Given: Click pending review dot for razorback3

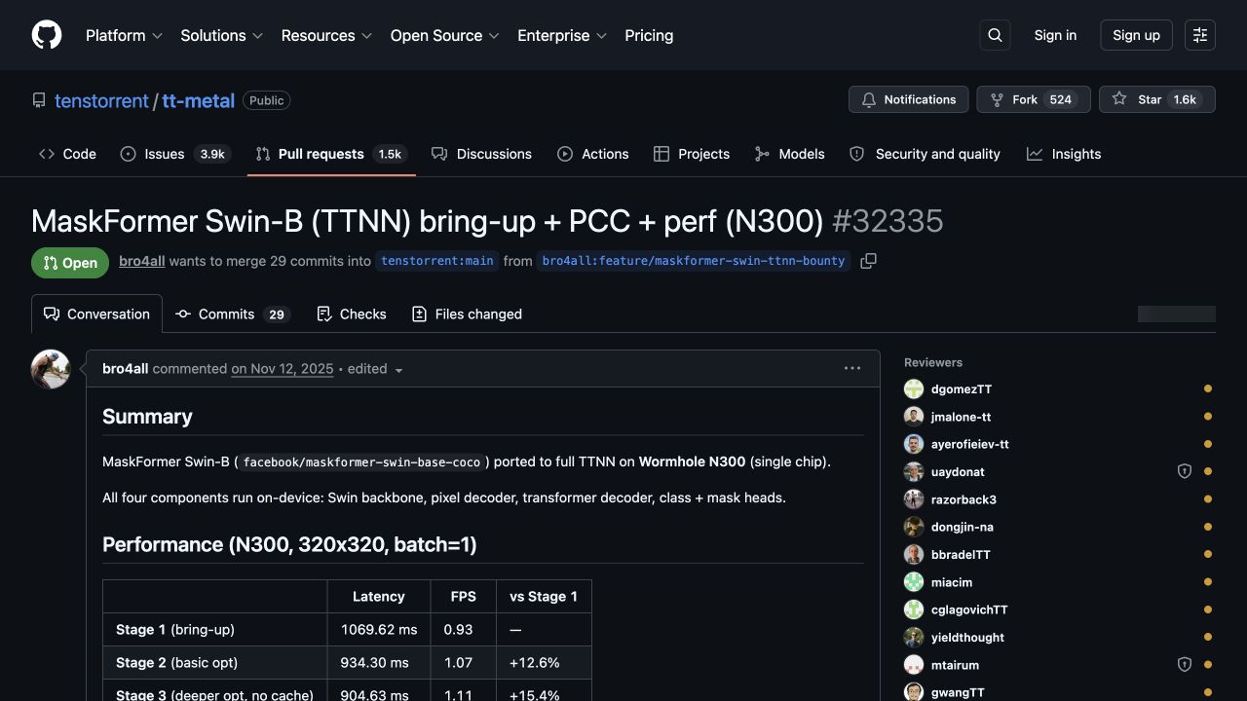Looking at the screenshot, I should point(1208,499).
